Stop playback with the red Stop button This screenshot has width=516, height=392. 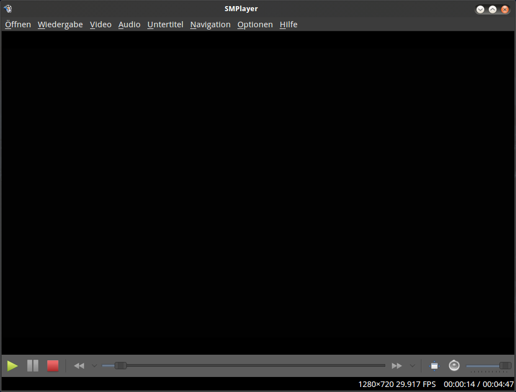point(53,366)
